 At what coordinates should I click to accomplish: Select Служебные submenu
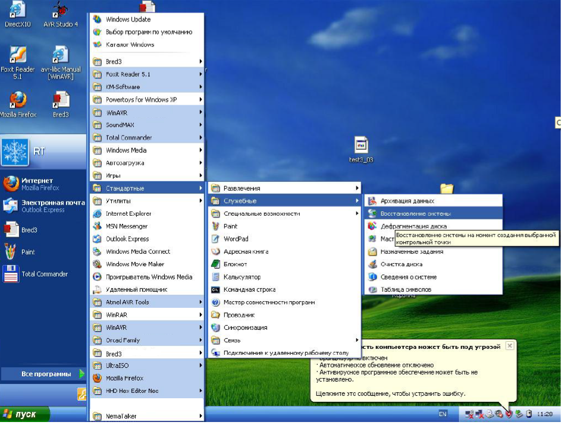coord(284,201)
